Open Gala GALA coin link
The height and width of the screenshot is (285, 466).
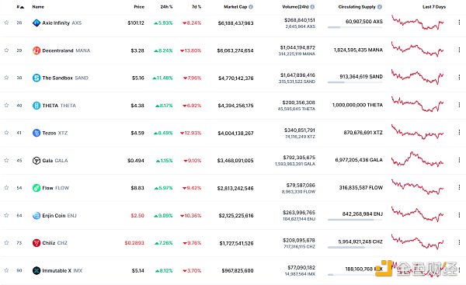54,161
